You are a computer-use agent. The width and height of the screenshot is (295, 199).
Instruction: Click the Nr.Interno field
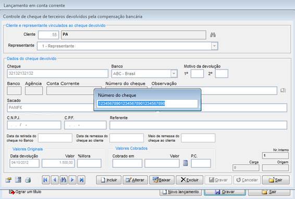tap(275, 155)
